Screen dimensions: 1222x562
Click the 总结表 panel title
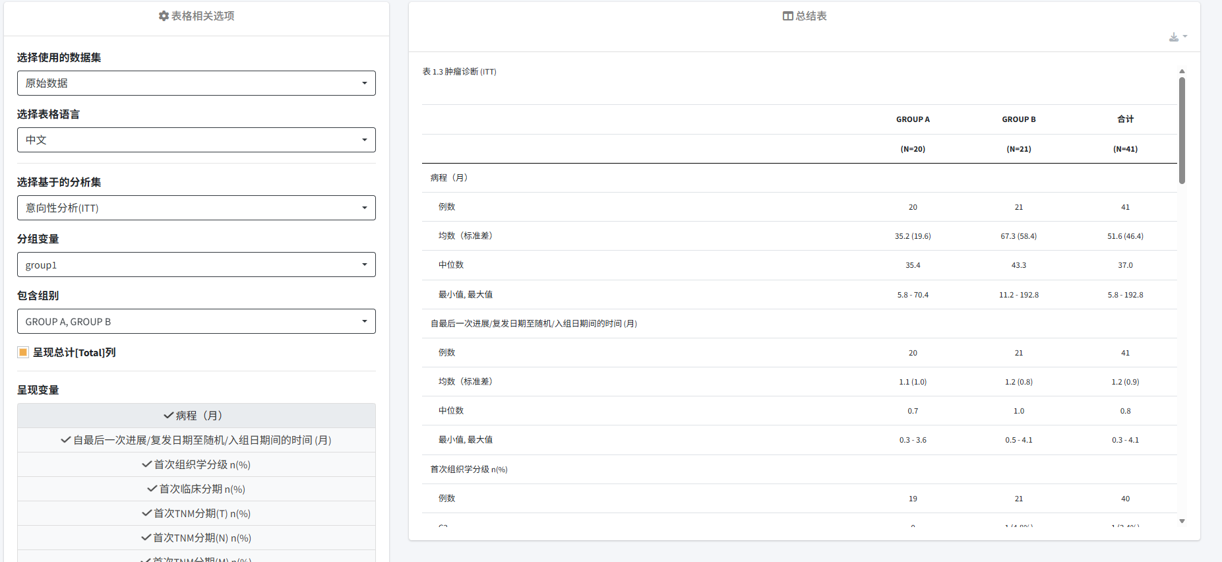point(810,16)
